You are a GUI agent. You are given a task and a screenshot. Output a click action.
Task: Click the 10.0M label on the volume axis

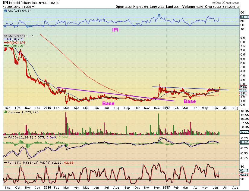(x=245, y=119)
